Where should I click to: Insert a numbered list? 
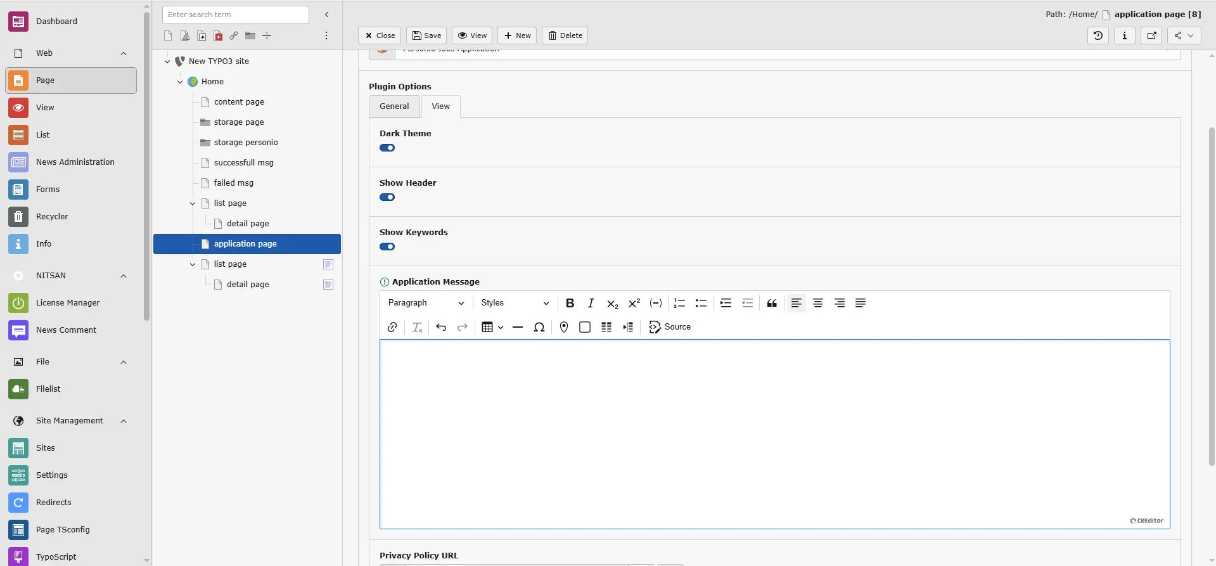tap(679, 303)
